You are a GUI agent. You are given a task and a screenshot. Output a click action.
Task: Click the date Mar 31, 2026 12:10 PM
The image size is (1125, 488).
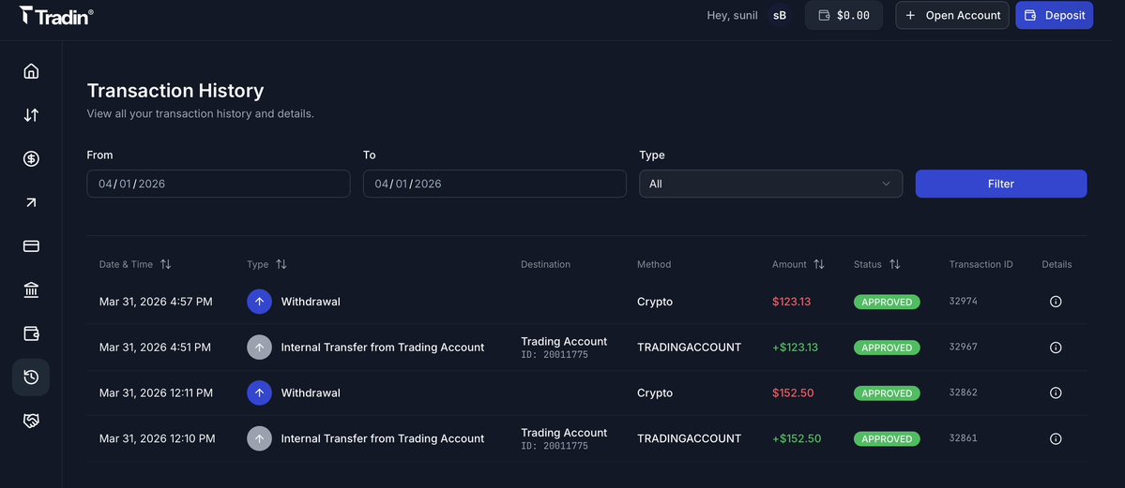pyautogui.click(x=157, y=438)
